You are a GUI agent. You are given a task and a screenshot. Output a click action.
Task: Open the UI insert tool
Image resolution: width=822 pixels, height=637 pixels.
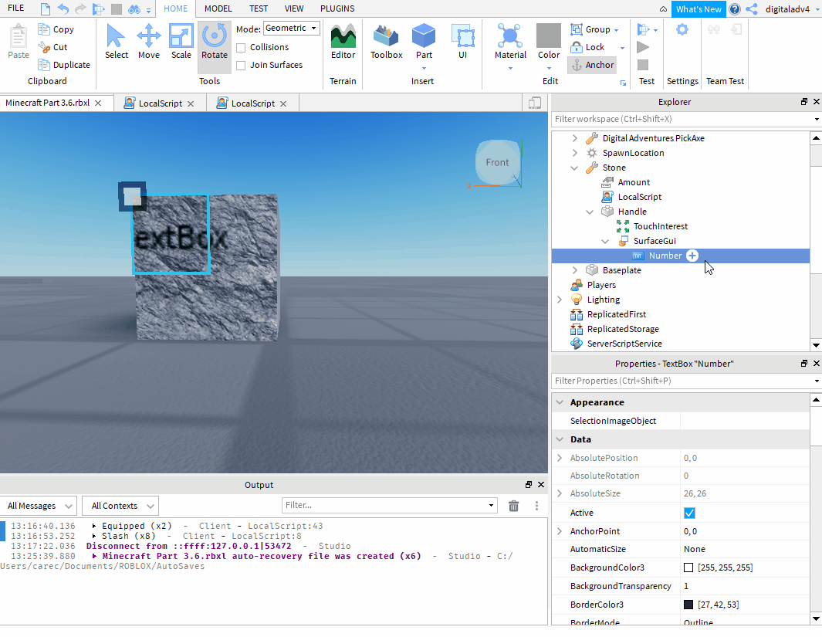click(463, 42)
